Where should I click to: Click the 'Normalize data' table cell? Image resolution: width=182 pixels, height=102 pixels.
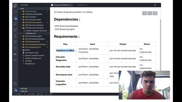(65, 67)
